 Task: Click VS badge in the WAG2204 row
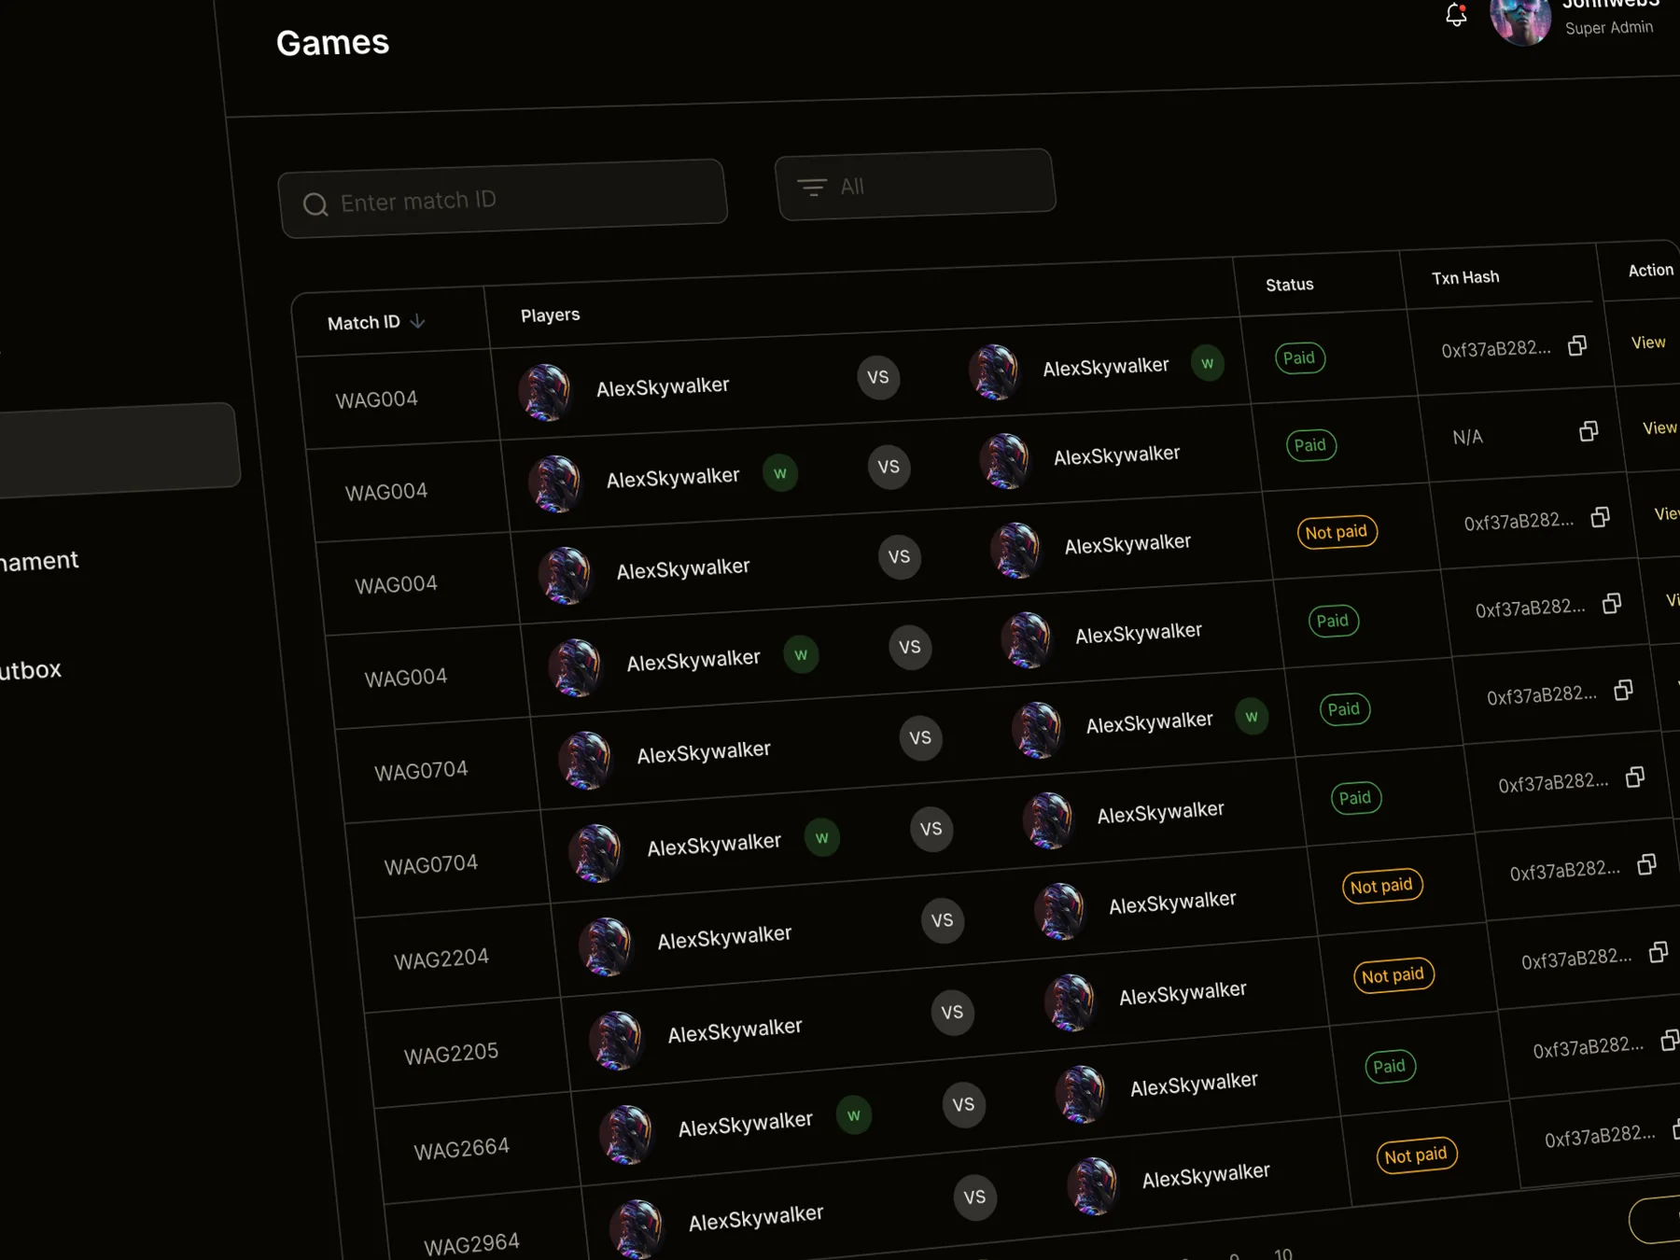click(942, 920)
